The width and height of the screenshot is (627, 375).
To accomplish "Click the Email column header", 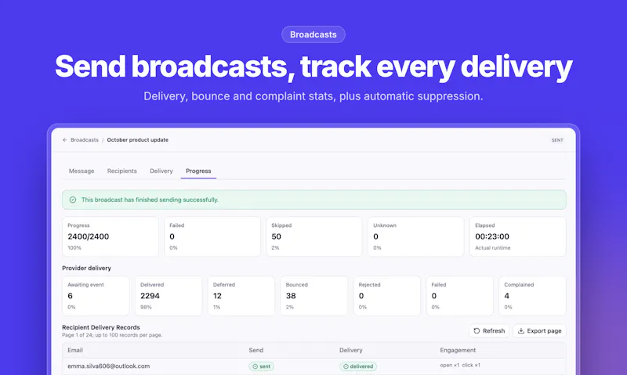I will coord(75,350).
